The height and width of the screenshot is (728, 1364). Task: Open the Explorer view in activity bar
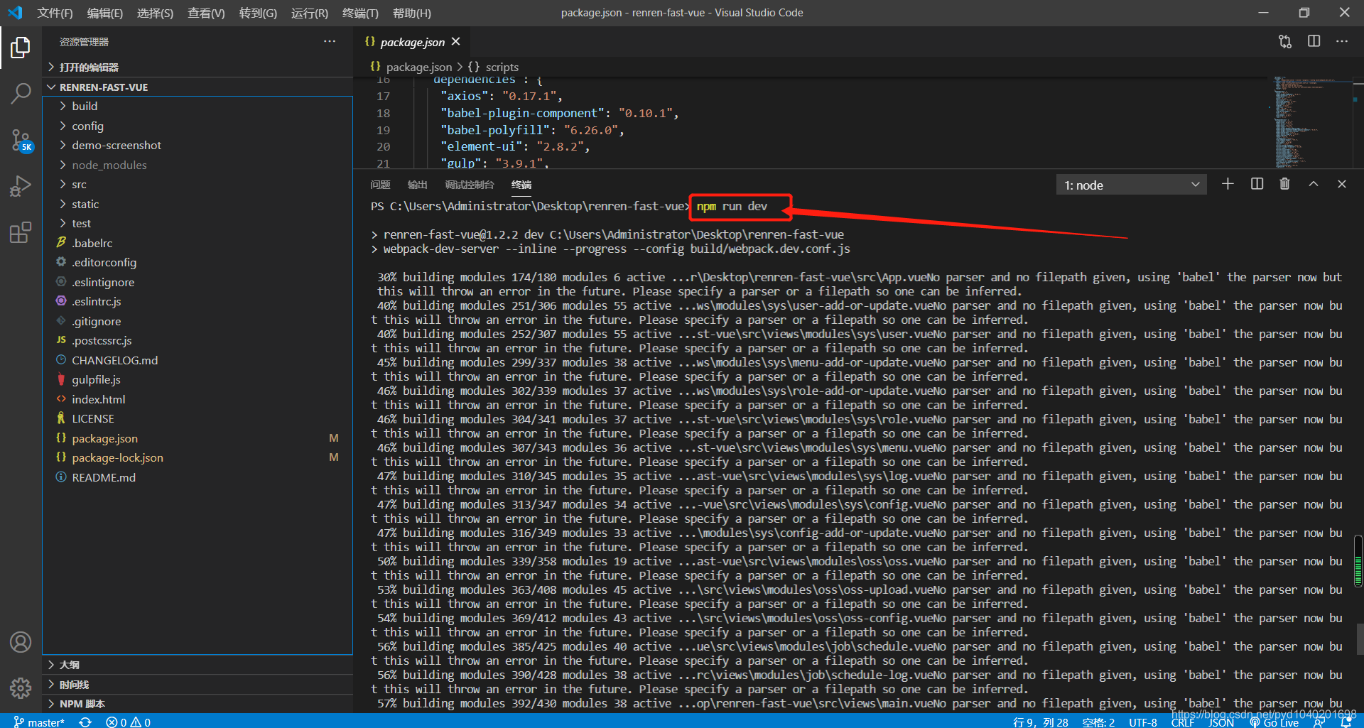[x=21, y=48]
